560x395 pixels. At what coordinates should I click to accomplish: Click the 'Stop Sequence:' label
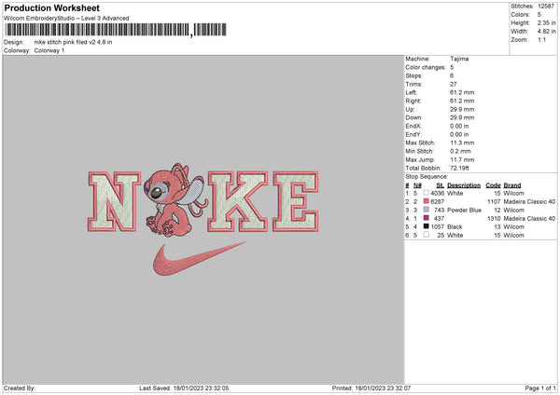tap(427, 176)
